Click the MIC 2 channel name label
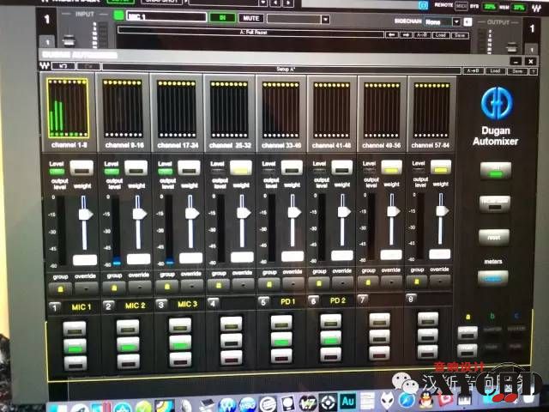Viewport: 549px width, 412px height. pyautogui.click(x=136, y=306)
